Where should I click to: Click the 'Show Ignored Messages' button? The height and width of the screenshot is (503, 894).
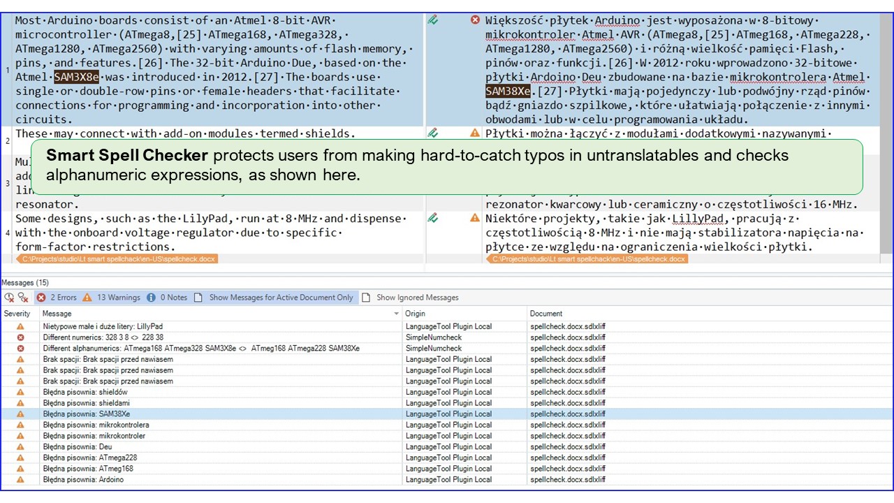tap(411, 298)
